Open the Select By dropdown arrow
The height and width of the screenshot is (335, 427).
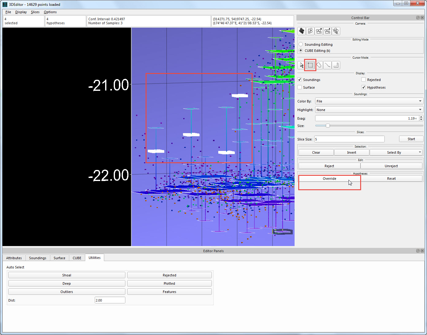tap(420, 152)
